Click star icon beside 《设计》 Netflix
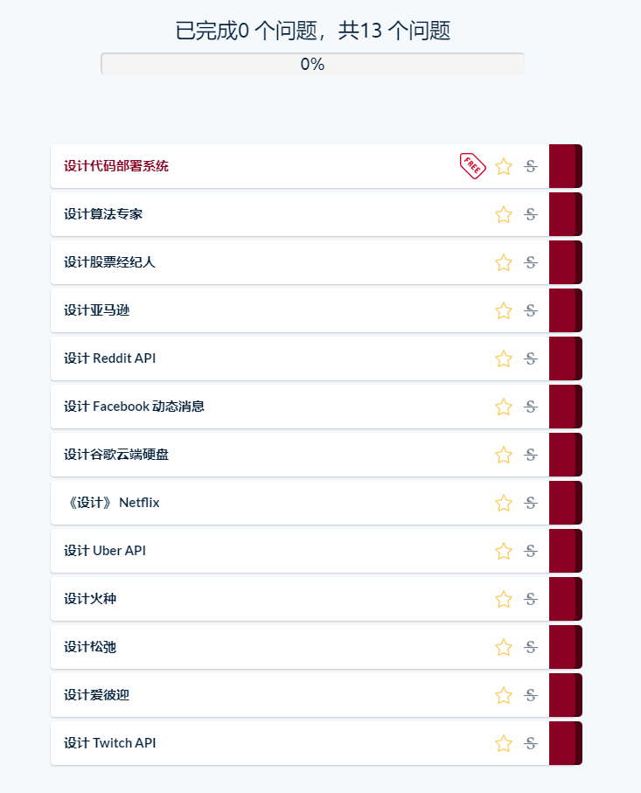Screen dimensions: 641x793 (504, 503)
